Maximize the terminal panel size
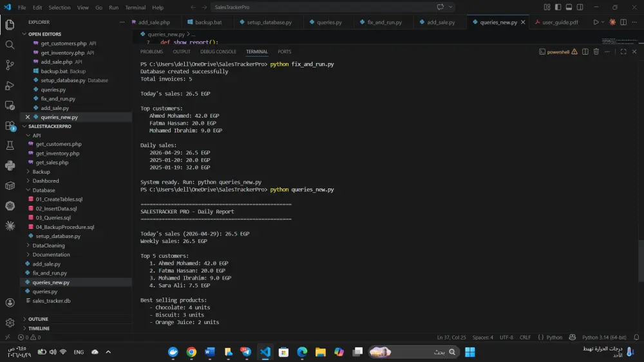Screen dimensions: 644x362 point(623,51)
